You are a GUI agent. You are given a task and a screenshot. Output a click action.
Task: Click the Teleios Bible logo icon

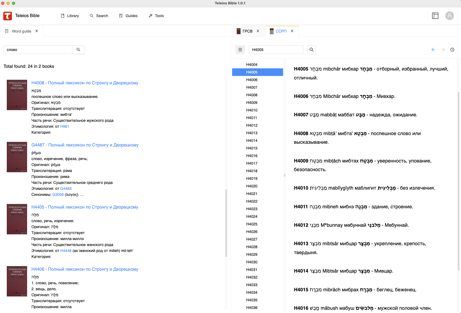pyautogui.click(x=8, y=16)
